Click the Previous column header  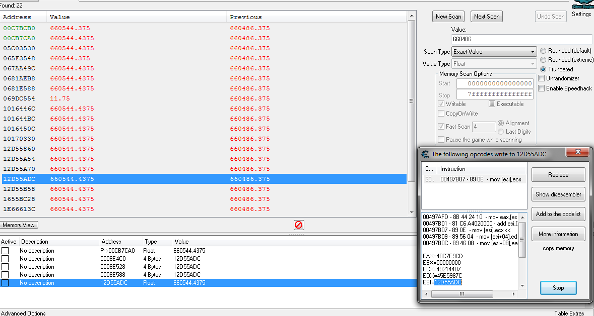[x=317, y=17]
